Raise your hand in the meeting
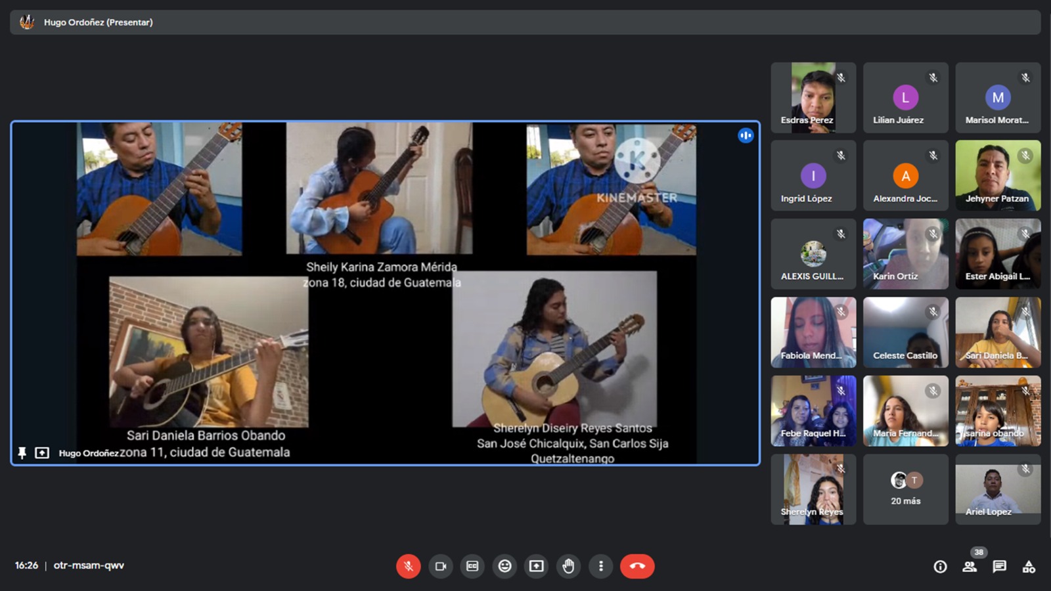The image size is (1051, 591). point(568,566)
